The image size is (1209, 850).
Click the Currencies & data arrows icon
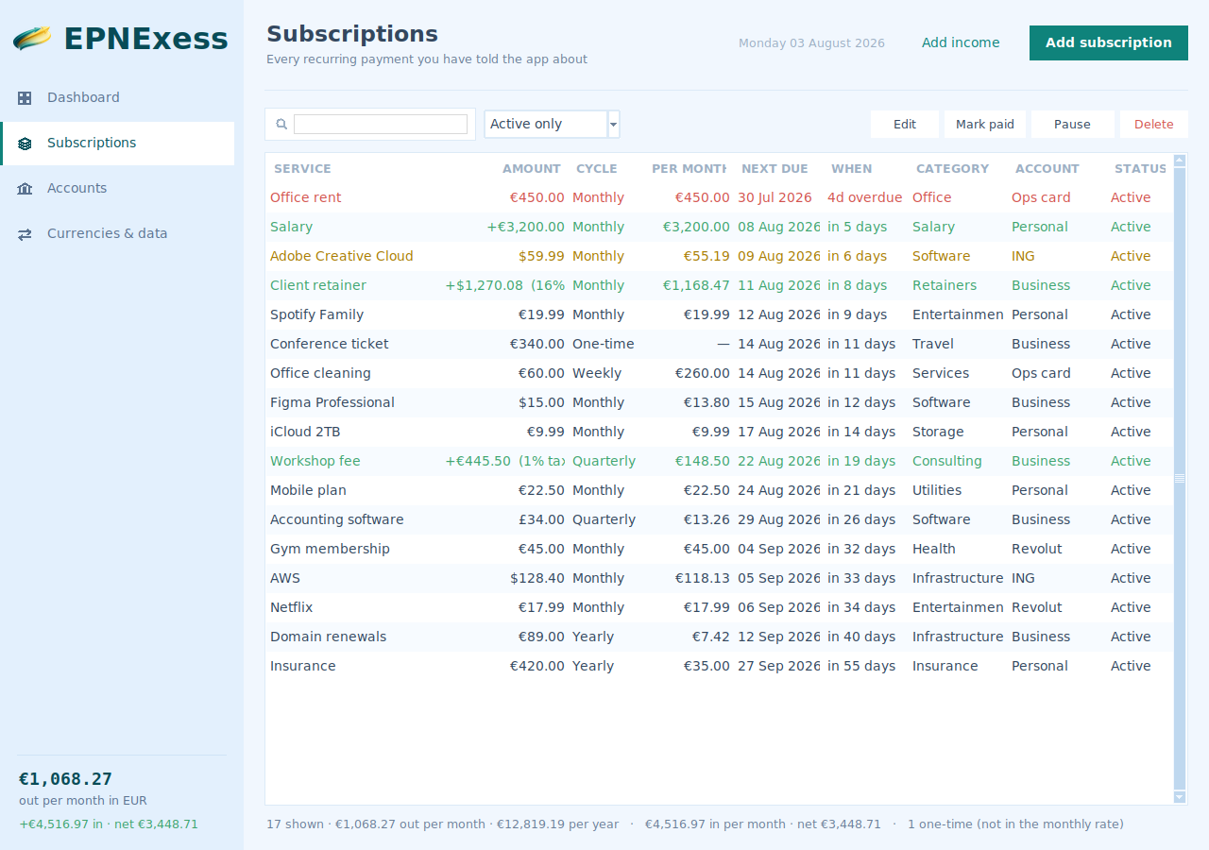(x=25, y=234)
